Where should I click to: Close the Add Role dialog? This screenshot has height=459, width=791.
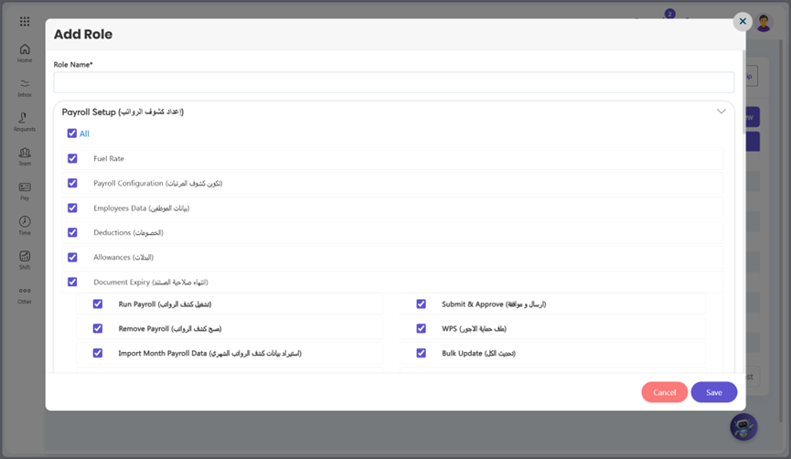pyautogui.click(x=743, y=21)
